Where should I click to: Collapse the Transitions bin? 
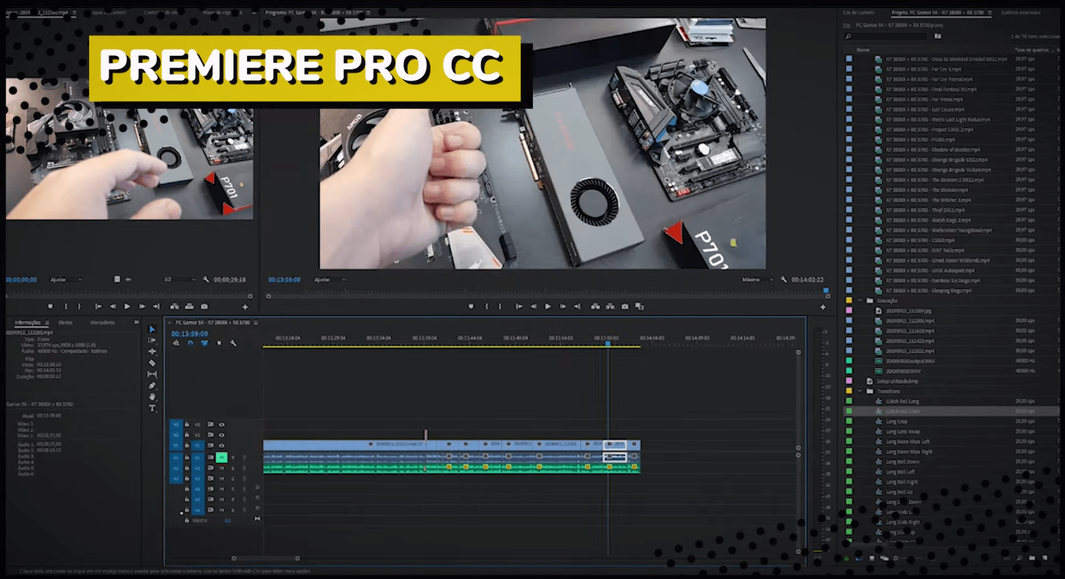click(x=860, y=391)
